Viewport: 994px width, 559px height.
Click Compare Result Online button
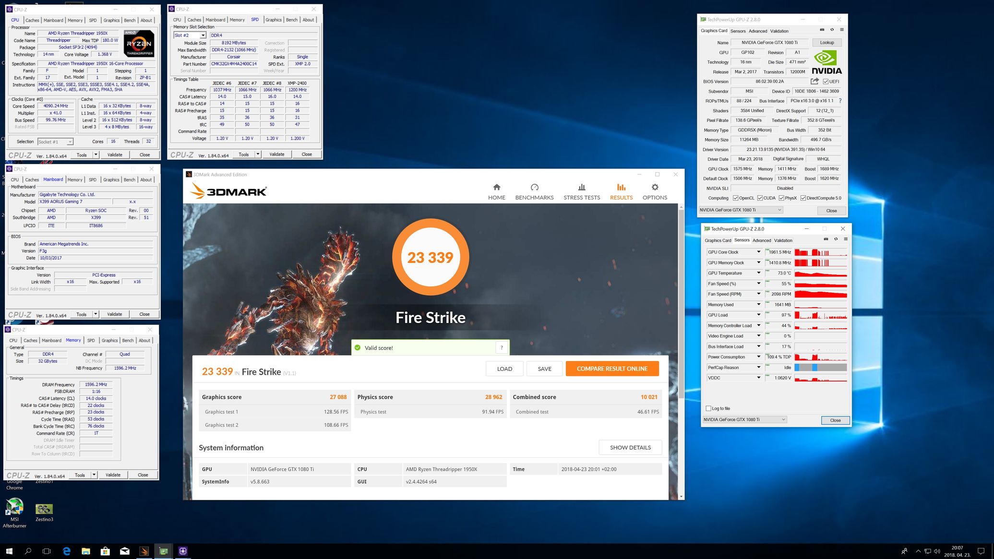[612, 369]
